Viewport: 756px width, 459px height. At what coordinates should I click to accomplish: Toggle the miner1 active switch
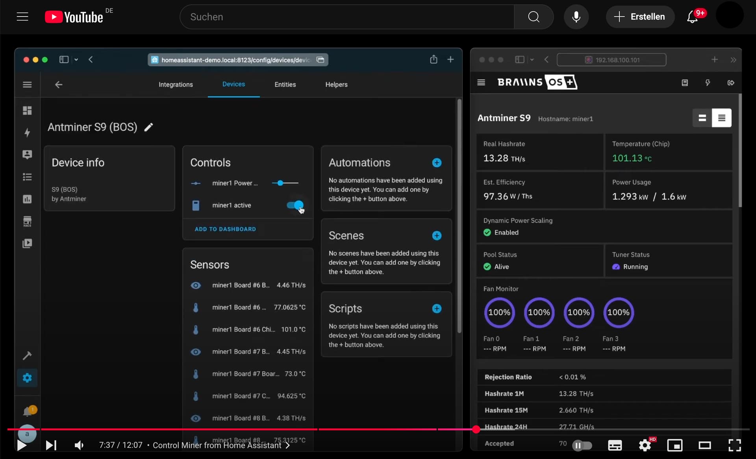click(x=295, y=205)
